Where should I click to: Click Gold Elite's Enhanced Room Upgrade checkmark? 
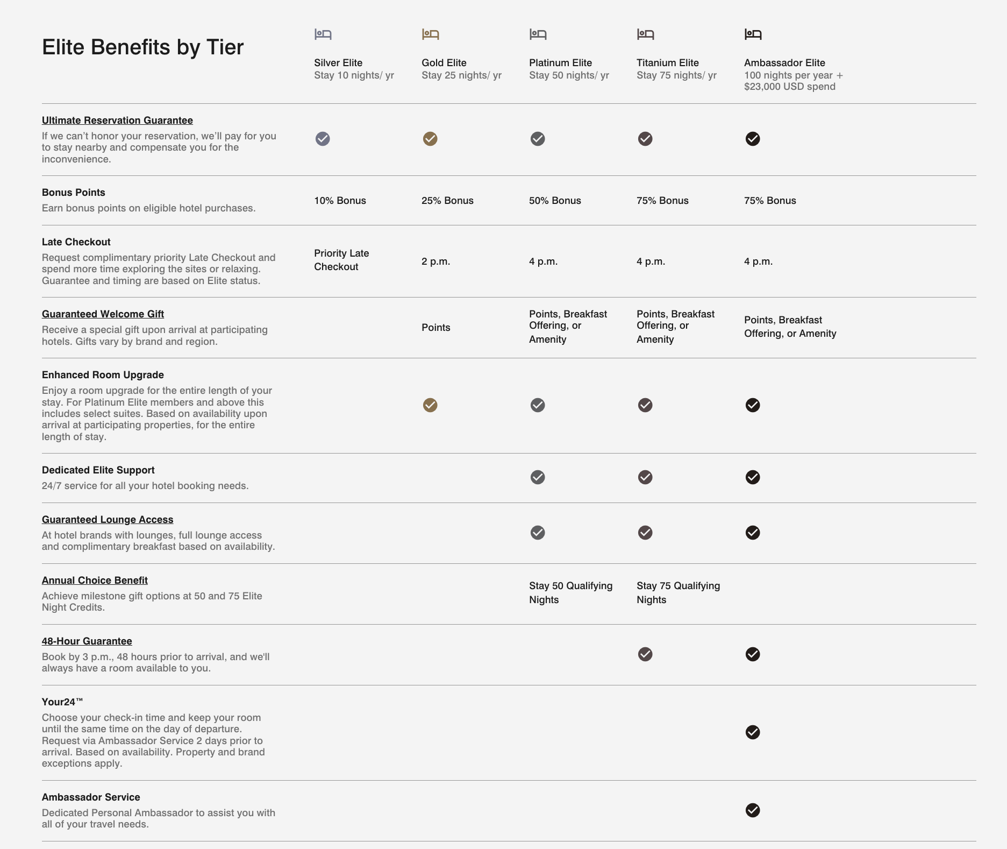pos(430,405)
